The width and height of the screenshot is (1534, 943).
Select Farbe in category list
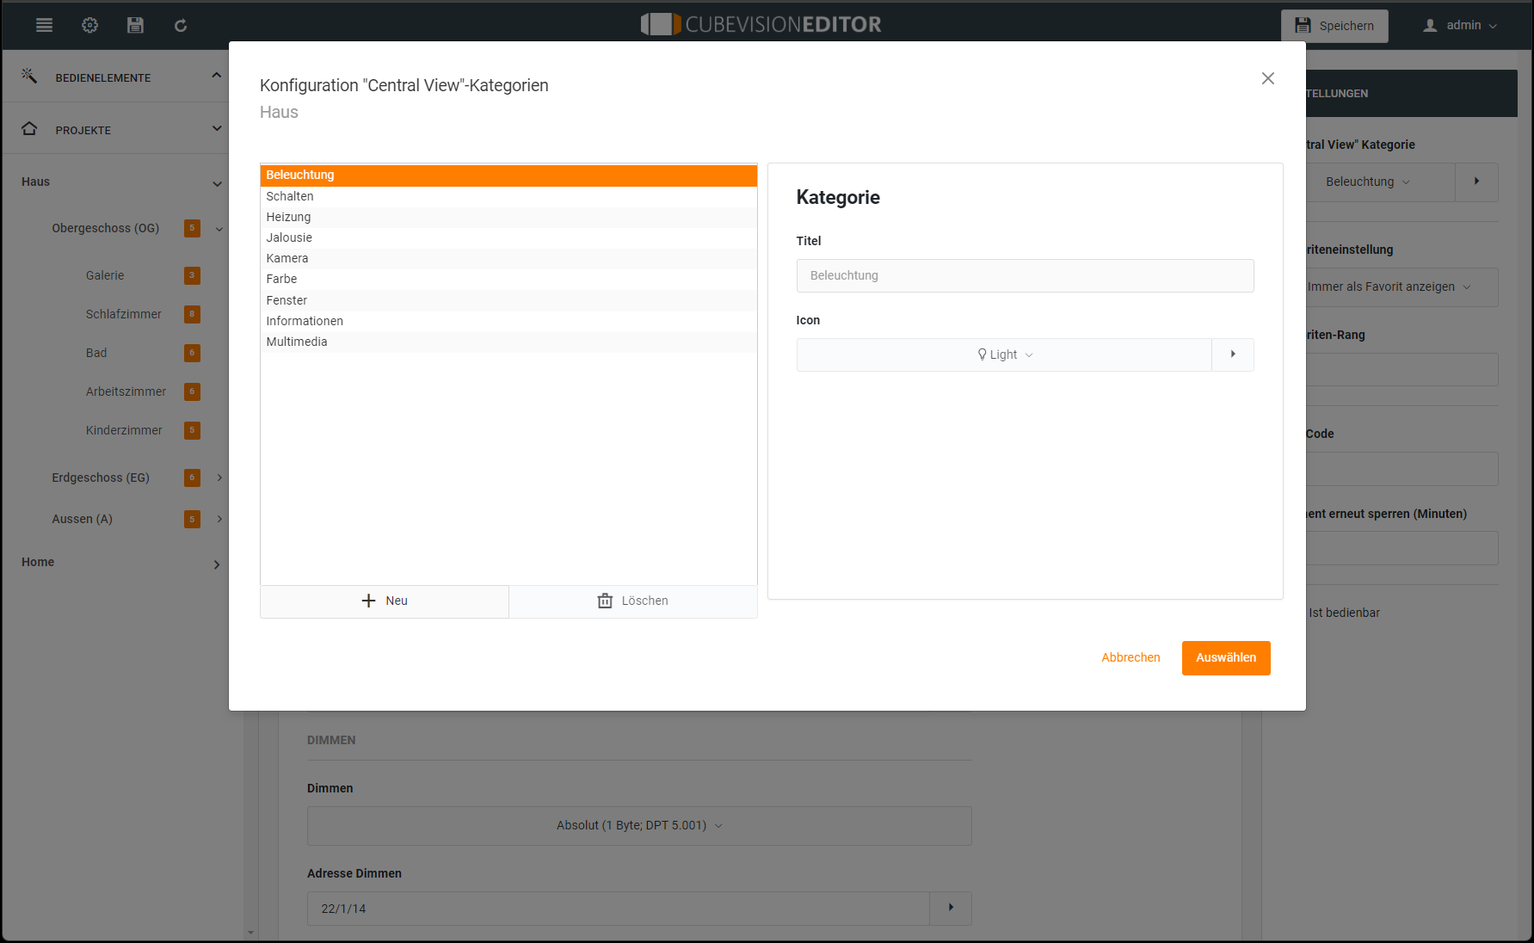508,279
